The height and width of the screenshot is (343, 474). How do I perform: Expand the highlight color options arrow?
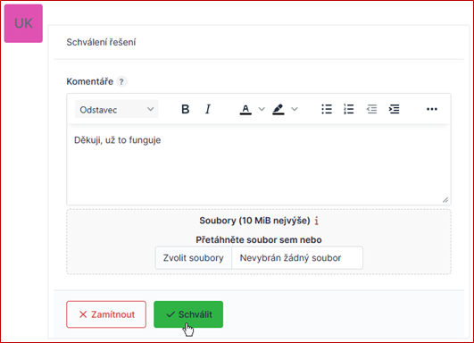[x=295, y=109]
